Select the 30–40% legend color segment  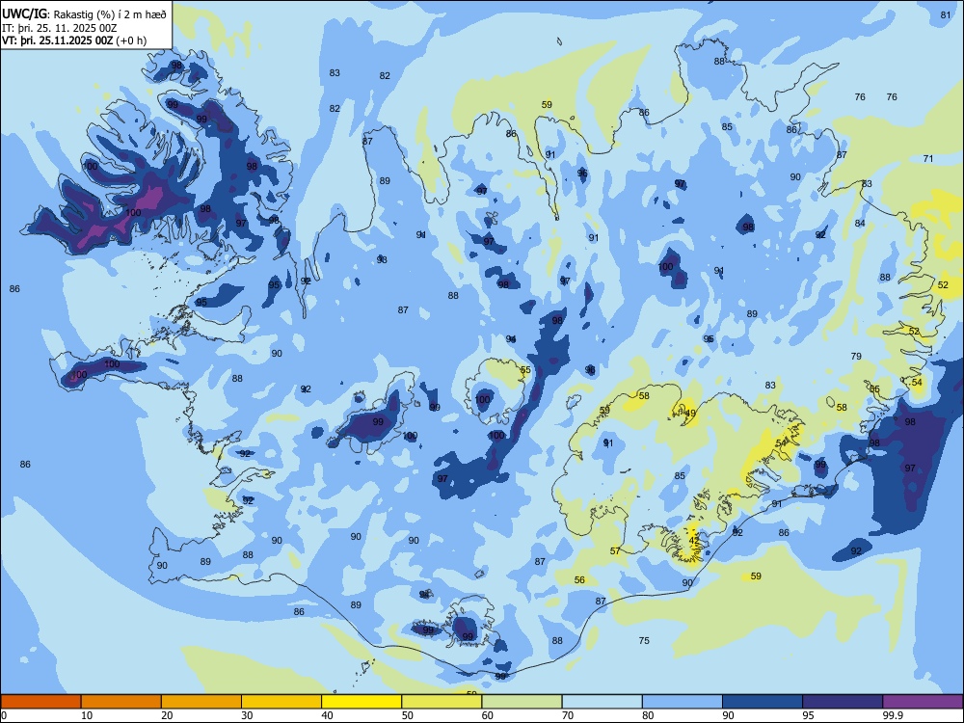281,702
